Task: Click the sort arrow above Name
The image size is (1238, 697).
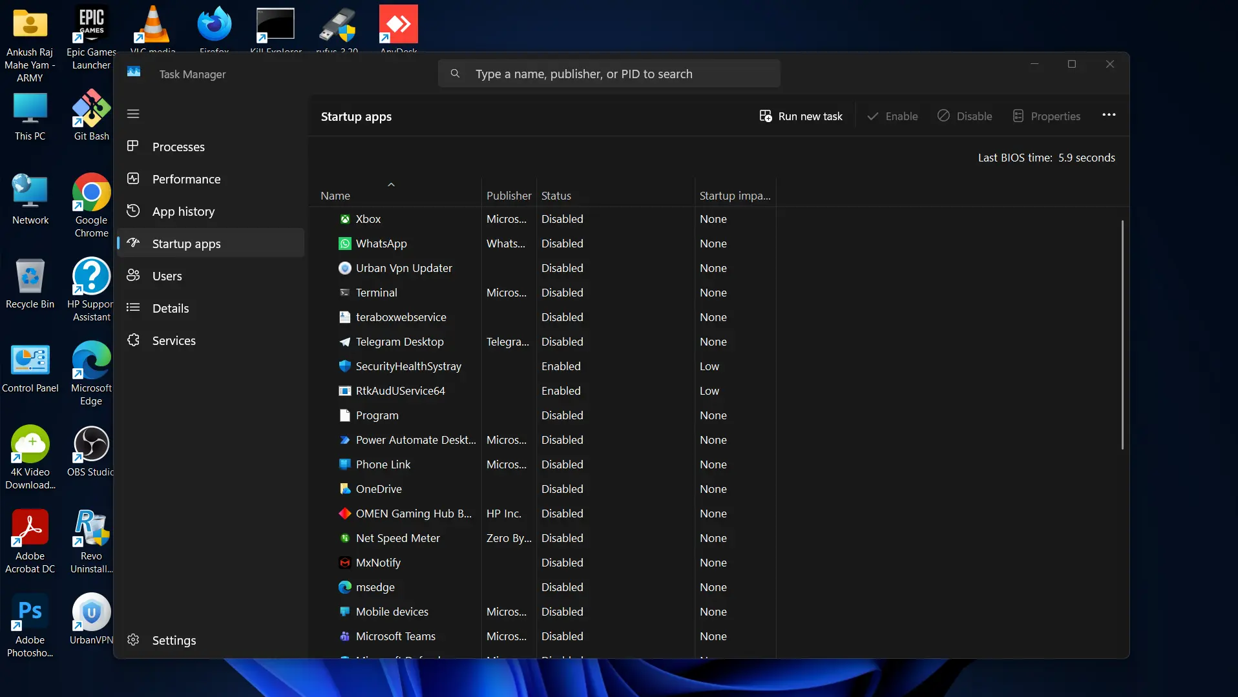Action: 391,185
